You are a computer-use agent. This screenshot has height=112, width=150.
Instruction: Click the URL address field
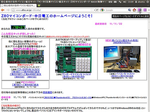click(52, 10)
